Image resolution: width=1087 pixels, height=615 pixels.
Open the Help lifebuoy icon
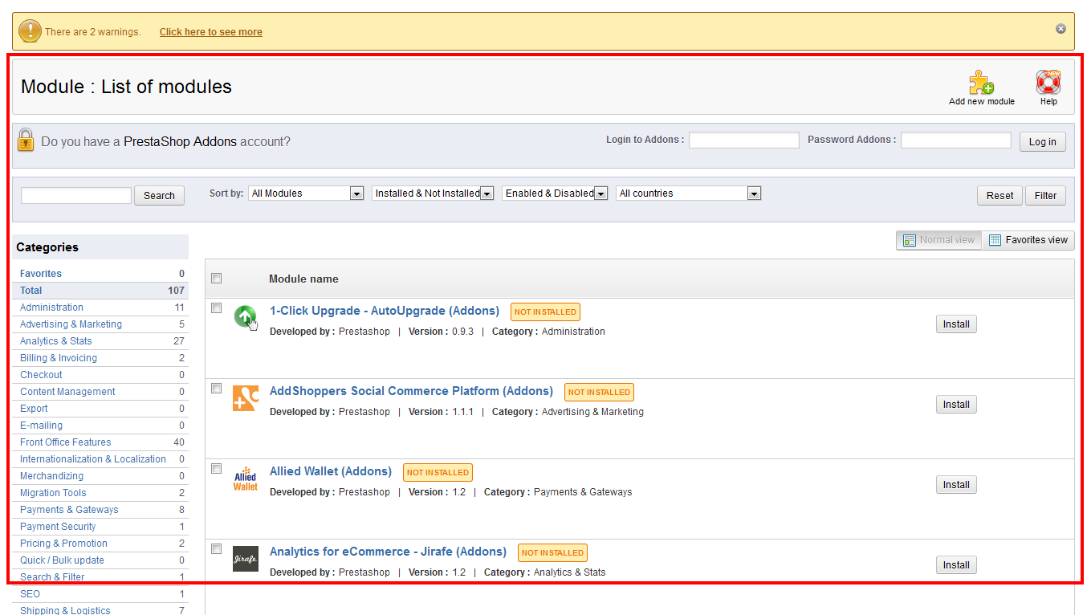(1048, 83)
